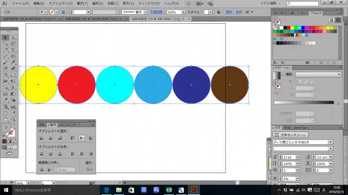Select the black arrow Selection tool
The image size is (348, 195).
[x=5, y=37]
